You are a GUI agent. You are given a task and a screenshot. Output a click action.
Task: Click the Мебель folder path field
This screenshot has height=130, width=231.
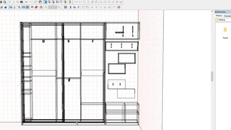(x=223, y=20)
